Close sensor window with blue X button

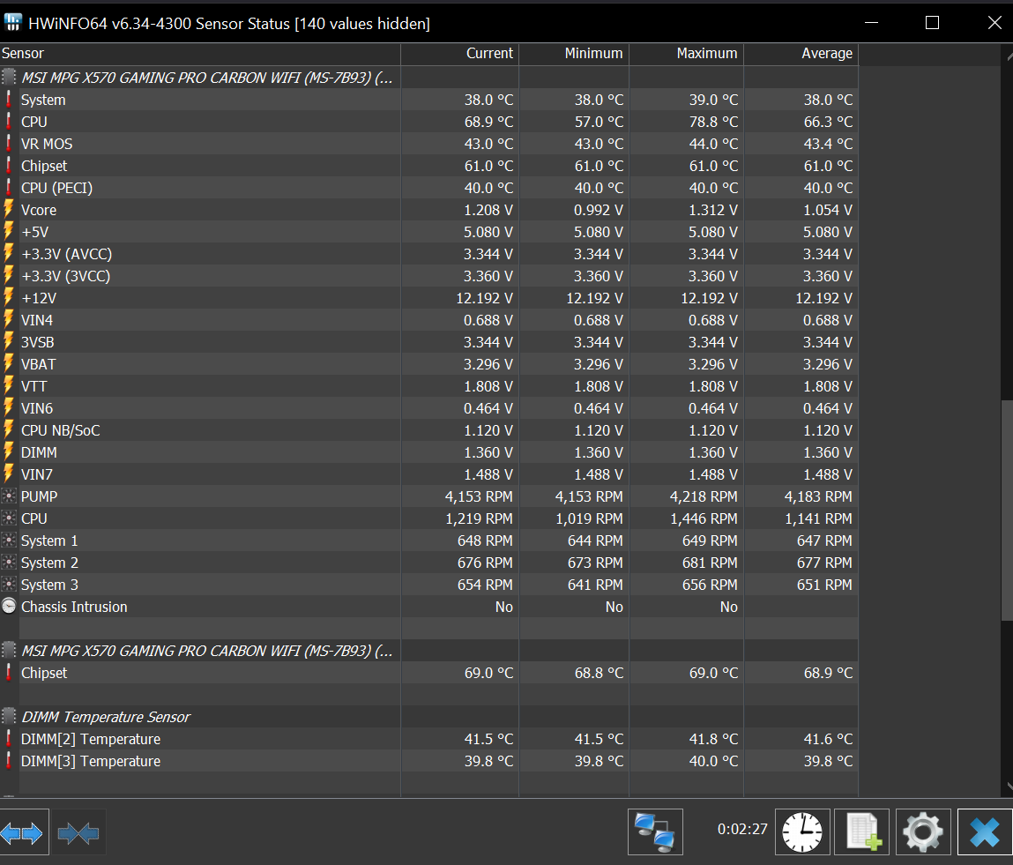[985, 832]
